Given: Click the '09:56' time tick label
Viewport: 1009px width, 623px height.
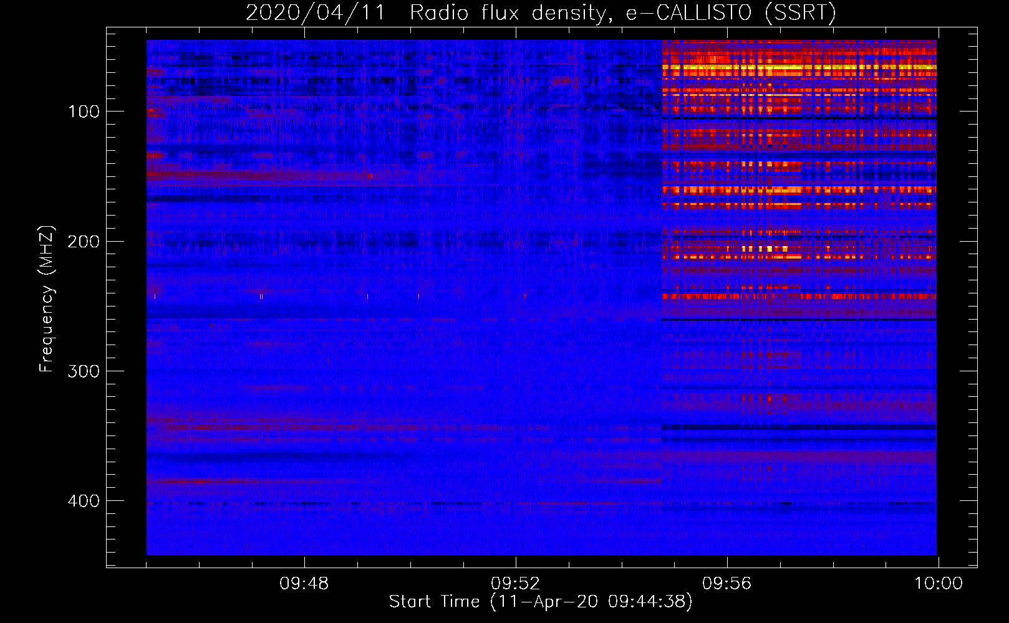Looking at the screenshot, I should [727, 584].
